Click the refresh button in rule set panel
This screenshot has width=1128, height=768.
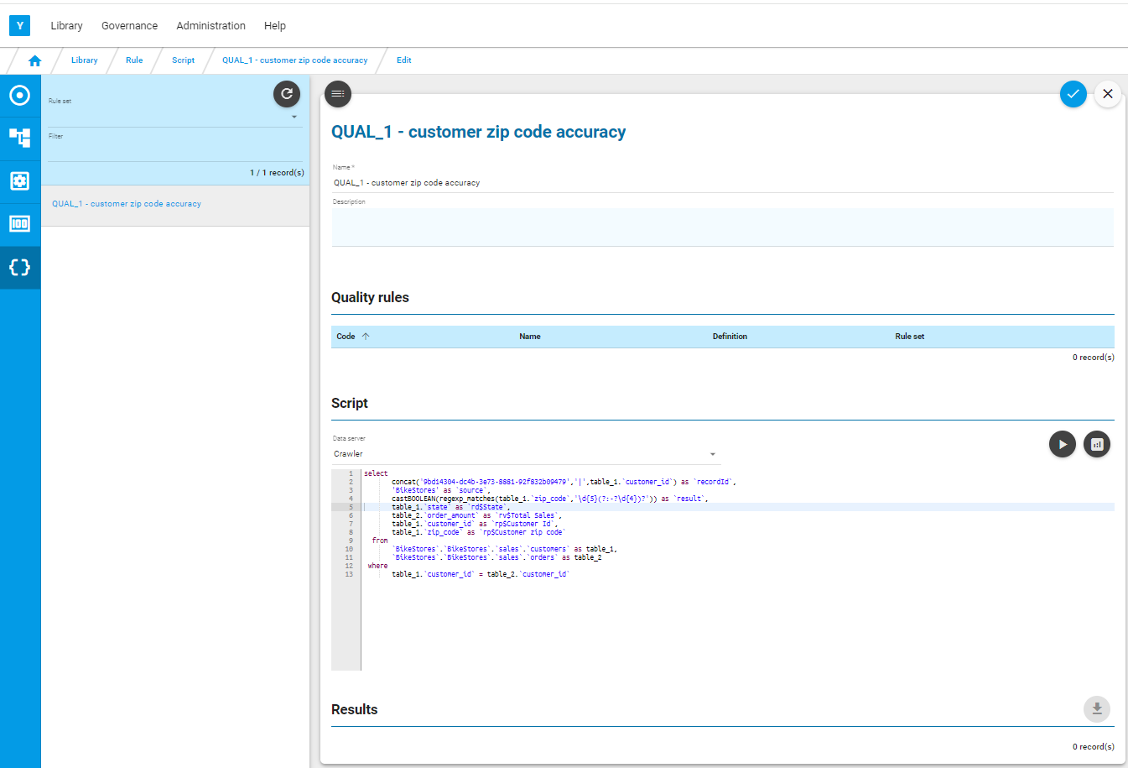click(287, 94)
